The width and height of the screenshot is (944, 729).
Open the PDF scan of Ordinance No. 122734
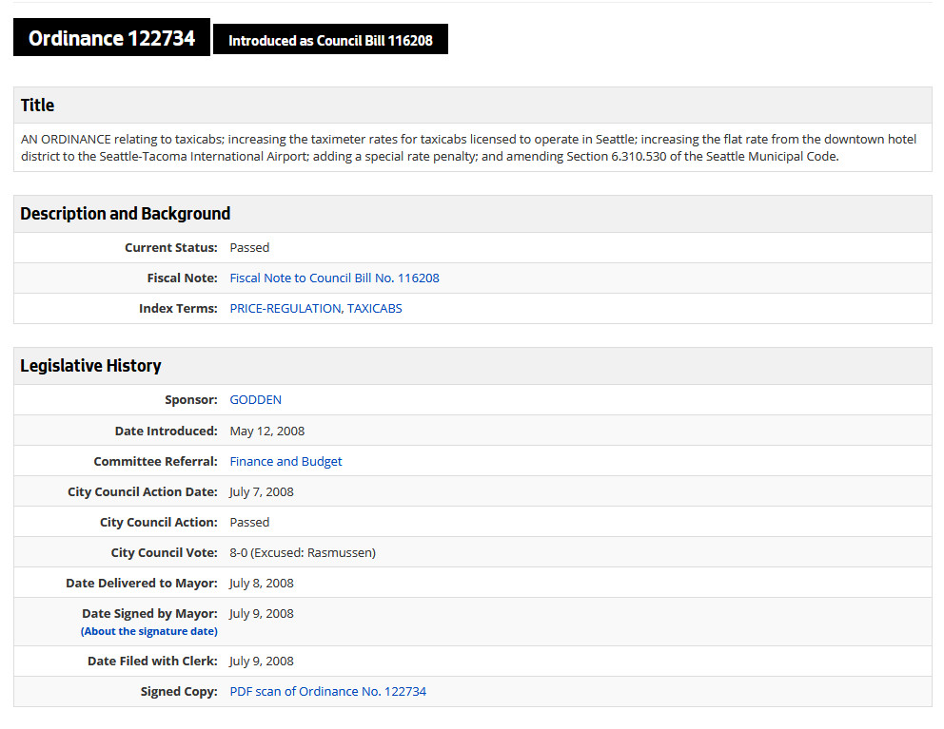coord(327,691)
